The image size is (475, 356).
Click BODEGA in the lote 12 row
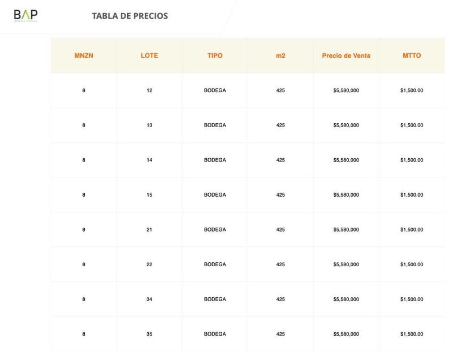215,90
